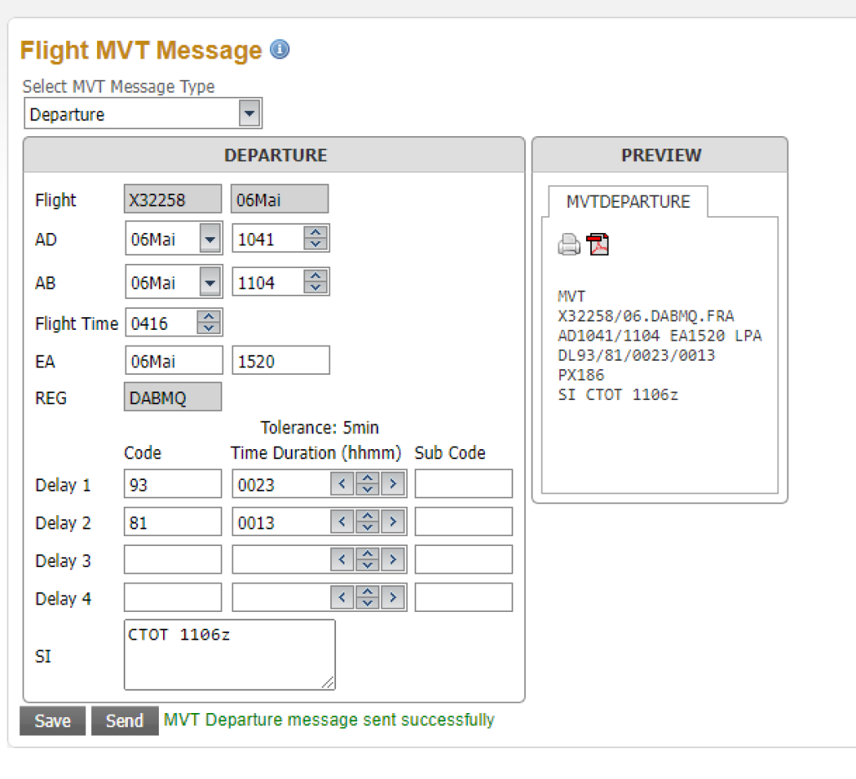
Task: Expand the AD date dropdown
Action: (x=211, y=240)
